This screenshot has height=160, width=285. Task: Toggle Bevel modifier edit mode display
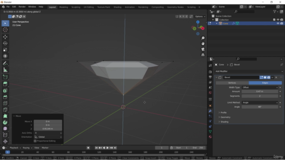[x=261, y=77]
